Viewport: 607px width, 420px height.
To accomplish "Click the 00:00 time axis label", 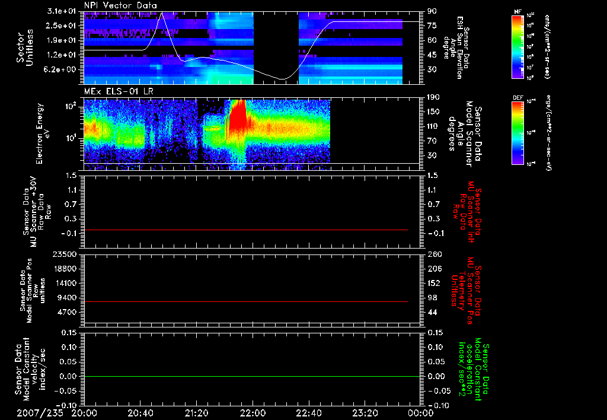I will (x=421, y=413).
